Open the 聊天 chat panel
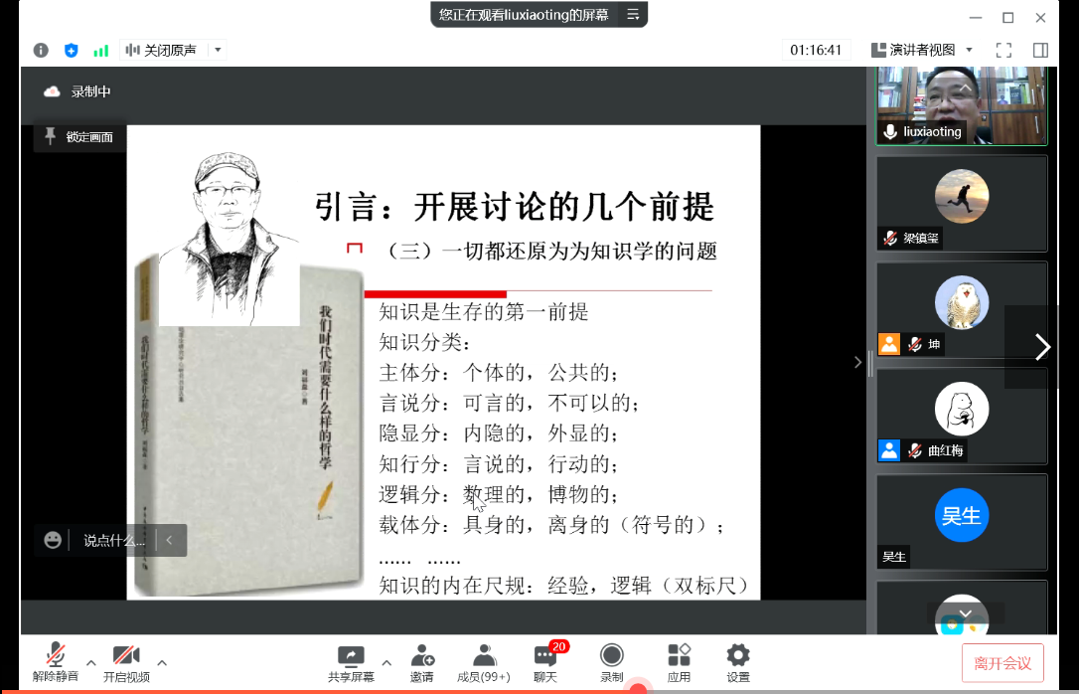The image size is (1079, 694). click(x=545, y=662)
